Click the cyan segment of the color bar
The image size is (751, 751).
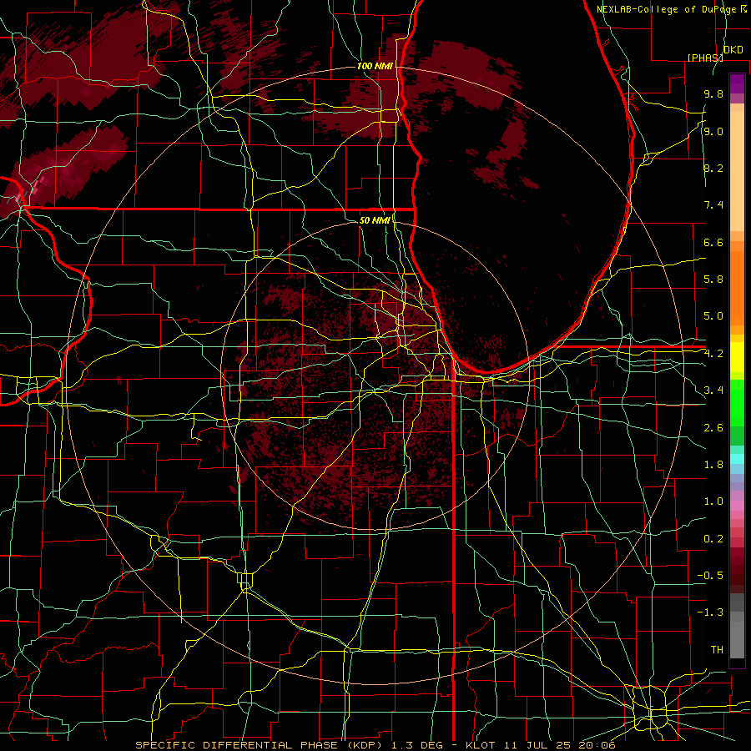pyautogui.click(x=737, y=459)
